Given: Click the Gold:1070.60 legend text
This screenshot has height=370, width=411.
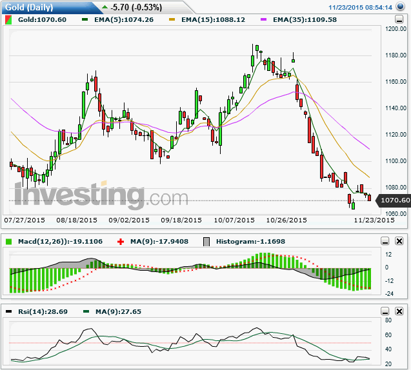Looking at the screenshot, I should tap(42, 19).
